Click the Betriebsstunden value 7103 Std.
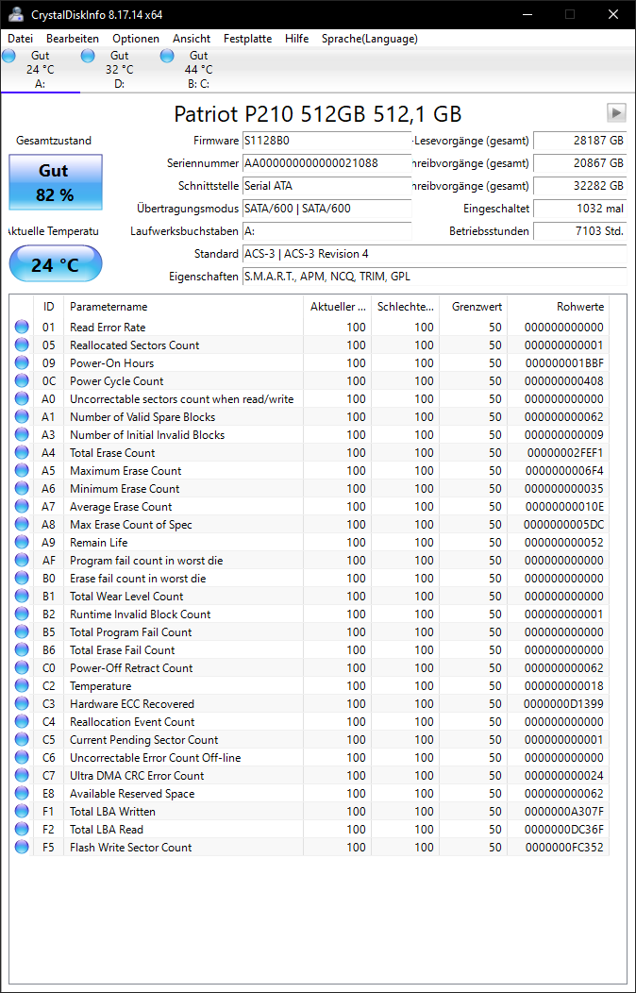 tap(580, 231)
